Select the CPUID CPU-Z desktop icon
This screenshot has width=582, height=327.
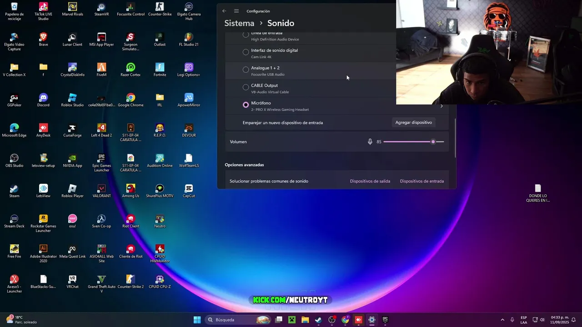click(160, 282)
